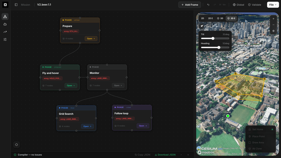Open the sliders settings sidebar icon
Screen dimensions: 281x158
5,40
